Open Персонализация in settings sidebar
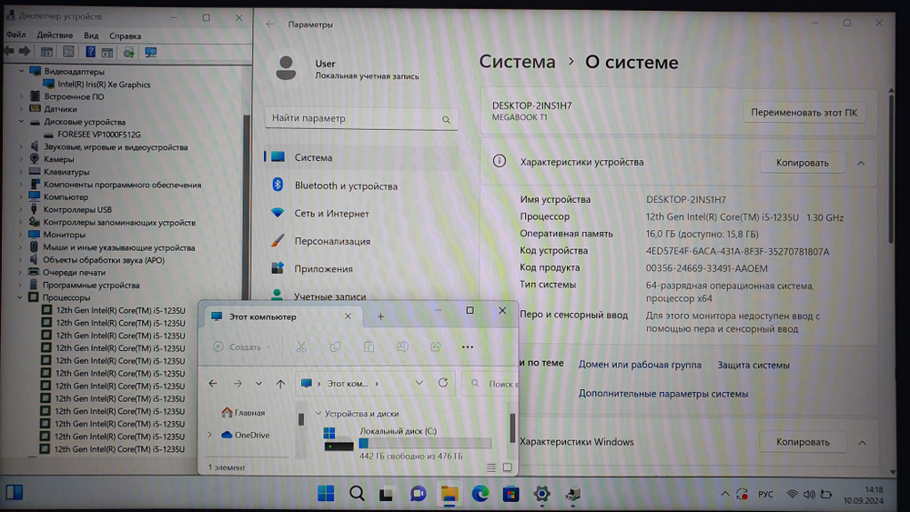 pyautogui.click(x=332, y=241)
